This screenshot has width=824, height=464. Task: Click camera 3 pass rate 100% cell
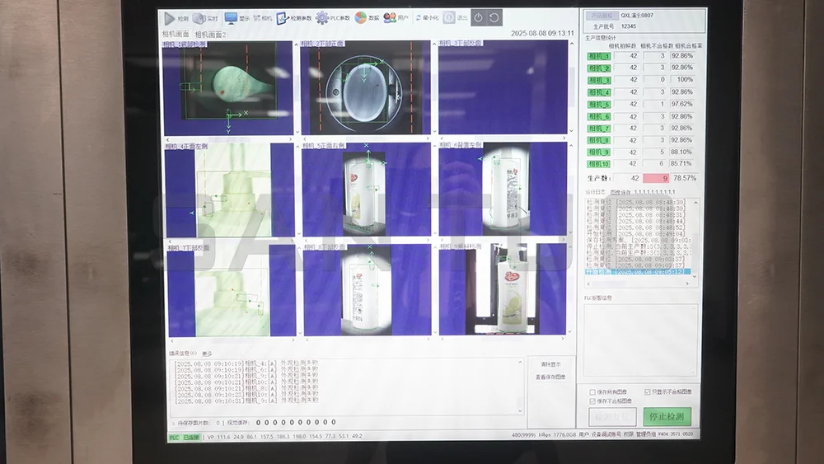(684, 80)
